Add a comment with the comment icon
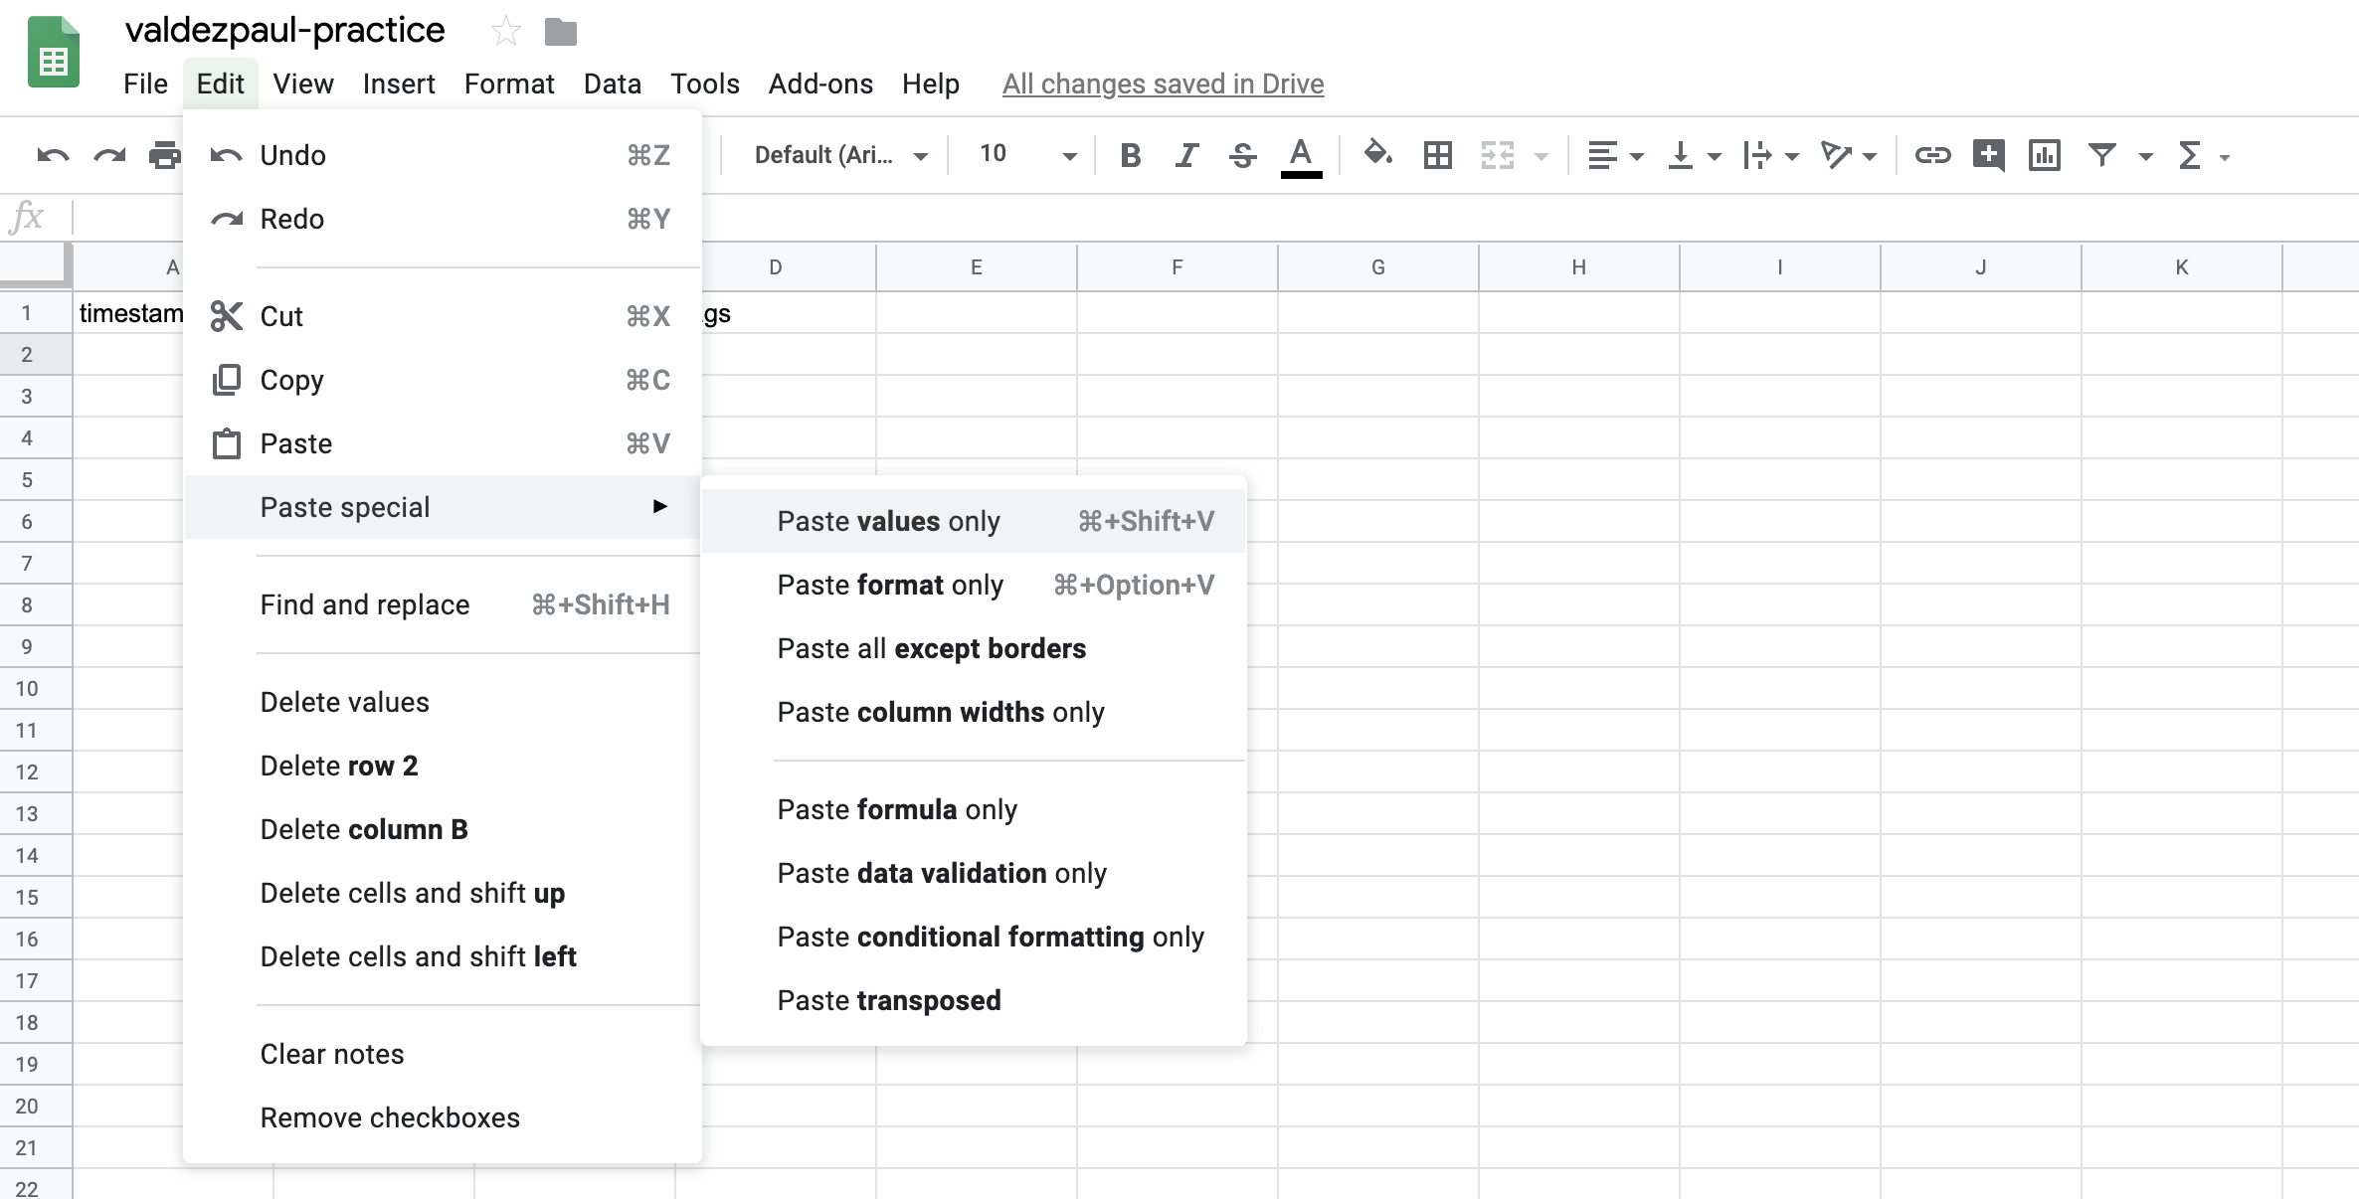2359x1199 pixels. [x=1989, y=156]
